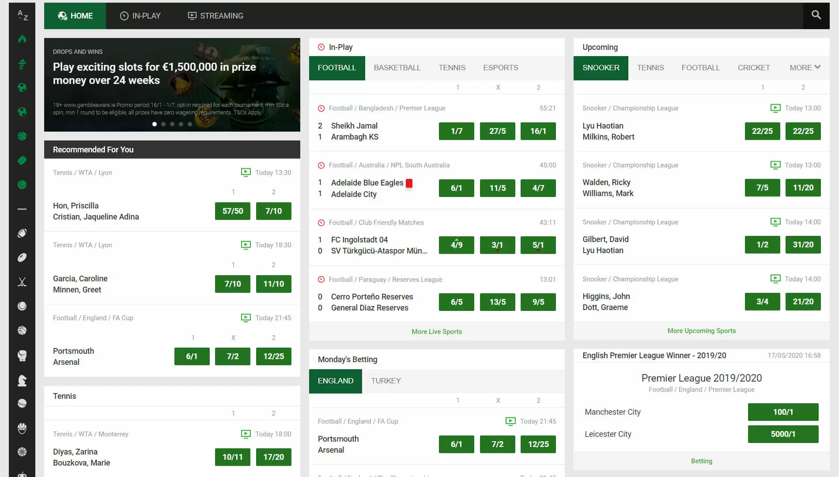
Task: Open the chess knight sidebar icon
Action: coord(22,380)
